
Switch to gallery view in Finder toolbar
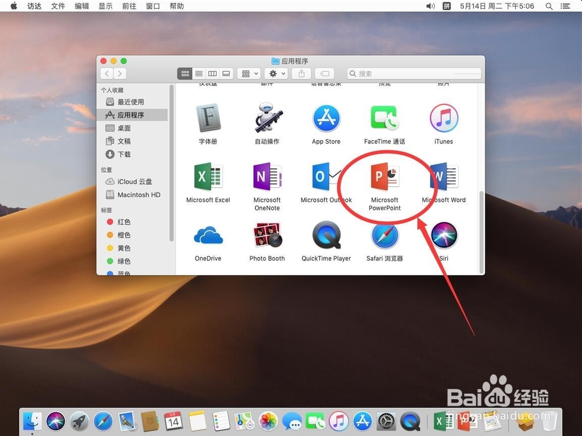click(226, 73)
